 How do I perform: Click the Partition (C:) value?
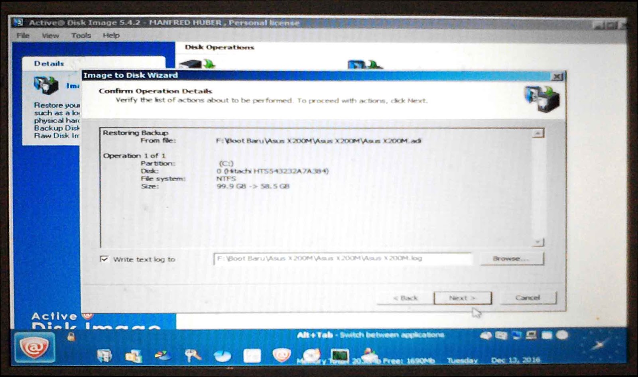226,163
